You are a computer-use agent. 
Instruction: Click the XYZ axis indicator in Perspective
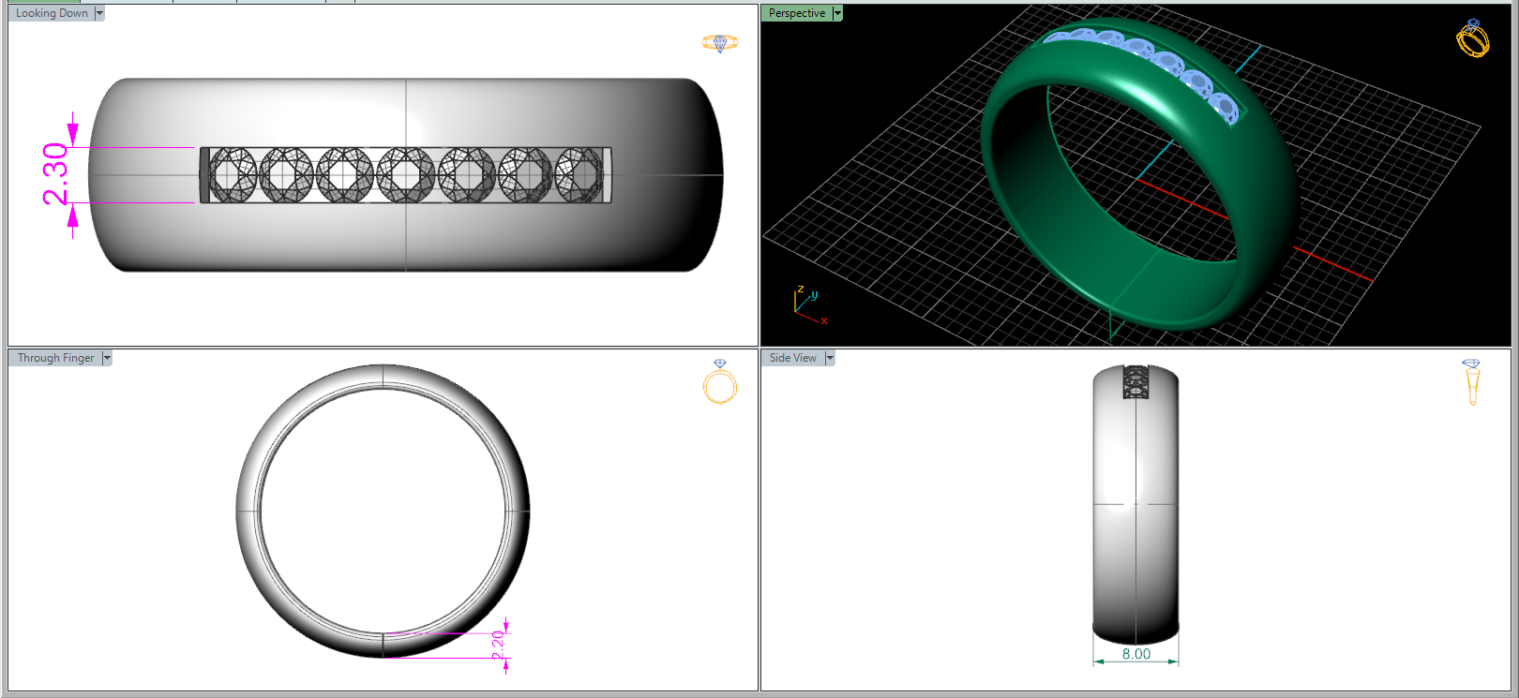[x=810, y=305]
